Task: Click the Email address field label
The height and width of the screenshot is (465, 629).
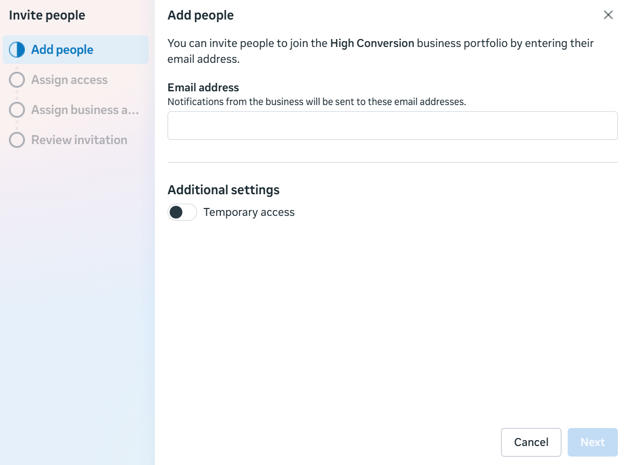Action: [203, 88]
